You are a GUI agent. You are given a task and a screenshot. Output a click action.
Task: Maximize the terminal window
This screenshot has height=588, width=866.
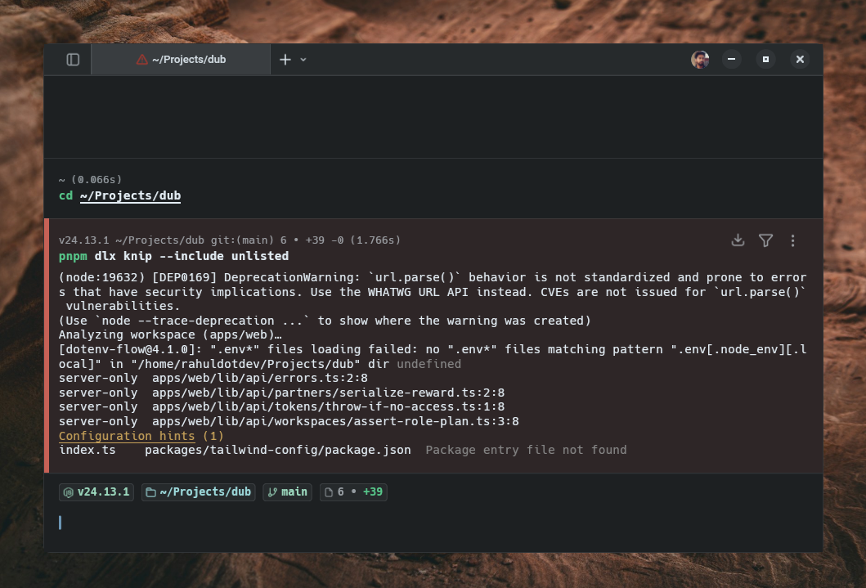click(765, 59)
